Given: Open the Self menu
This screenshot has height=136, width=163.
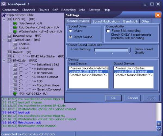Looking at the screenshot, I should coord(55,10).
